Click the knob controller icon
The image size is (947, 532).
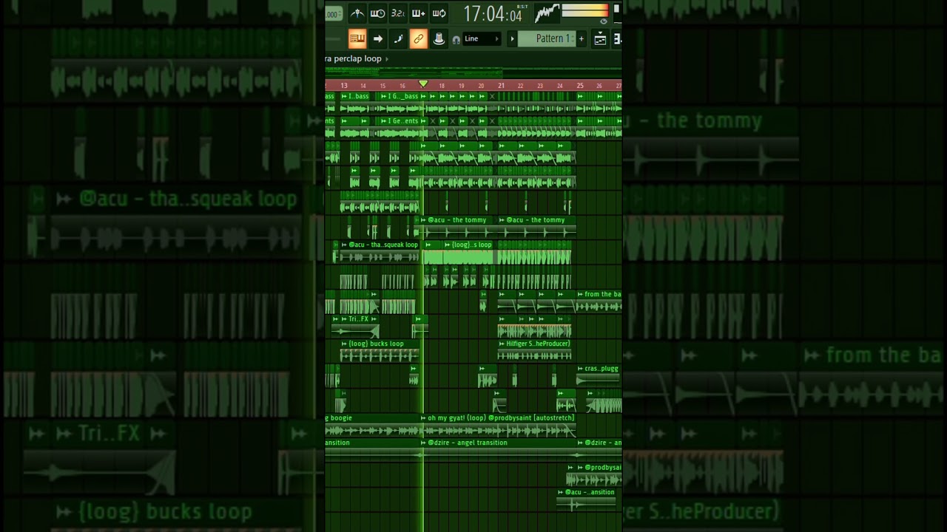[439, 38]
